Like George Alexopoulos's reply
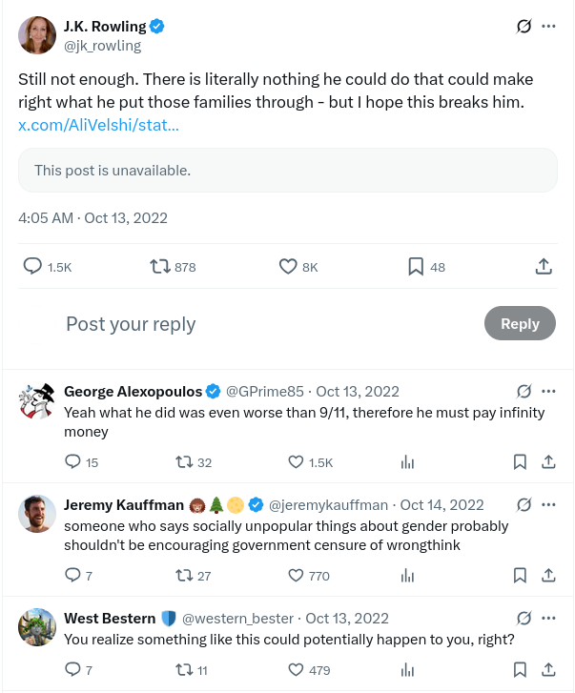Image resolution: width=575 pixels, height=693 pixels. click(297, 462)
